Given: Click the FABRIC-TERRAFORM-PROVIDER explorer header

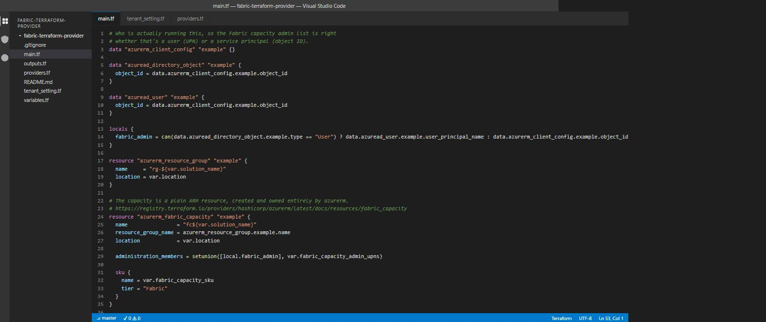Looking at the screenshot, I should 42,23.
